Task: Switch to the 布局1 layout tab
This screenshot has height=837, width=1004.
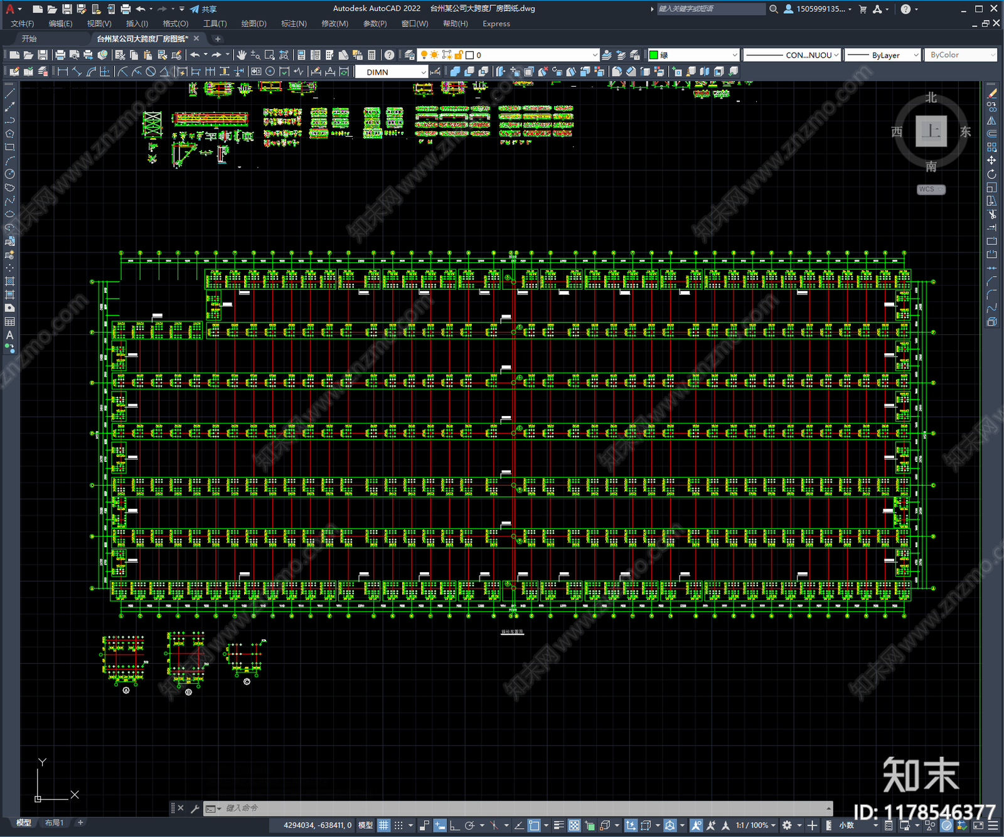Action: tap(54, 823)
